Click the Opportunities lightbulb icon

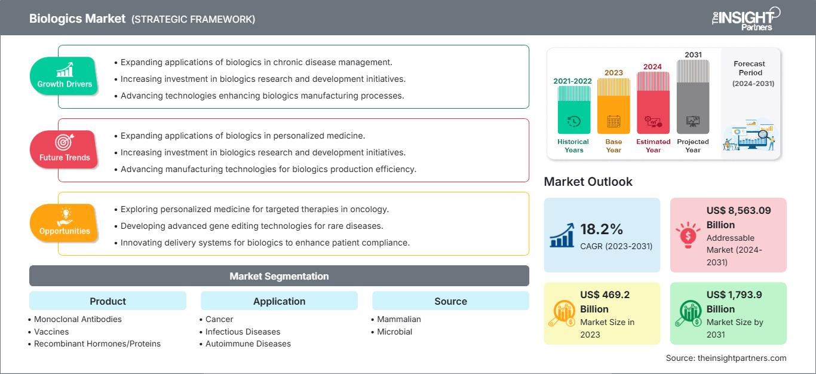65,216
